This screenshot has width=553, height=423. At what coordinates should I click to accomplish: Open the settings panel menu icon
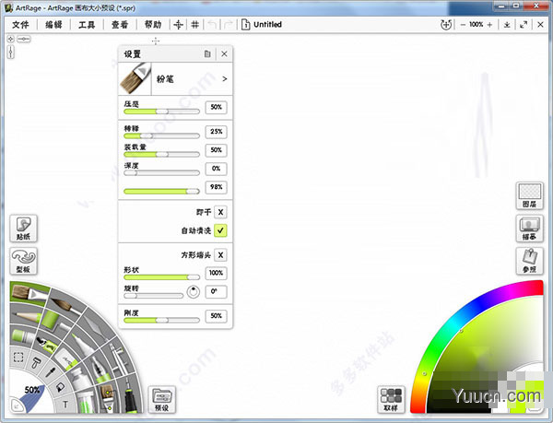(207, 54)
